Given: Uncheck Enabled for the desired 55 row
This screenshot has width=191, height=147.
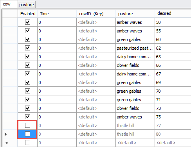Looking at the screenshot, I should click(x=27, y=31).
